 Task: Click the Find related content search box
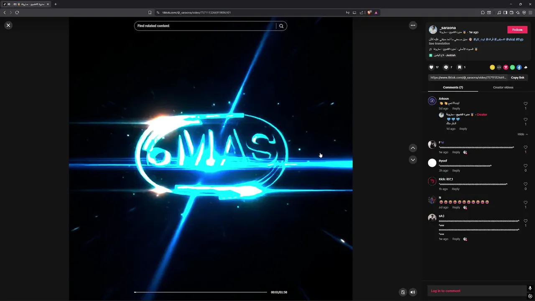[x=205, y=26]
